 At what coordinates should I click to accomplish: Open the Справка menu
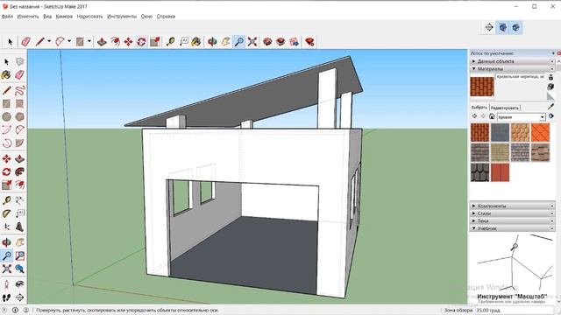(x=166, y=17)
